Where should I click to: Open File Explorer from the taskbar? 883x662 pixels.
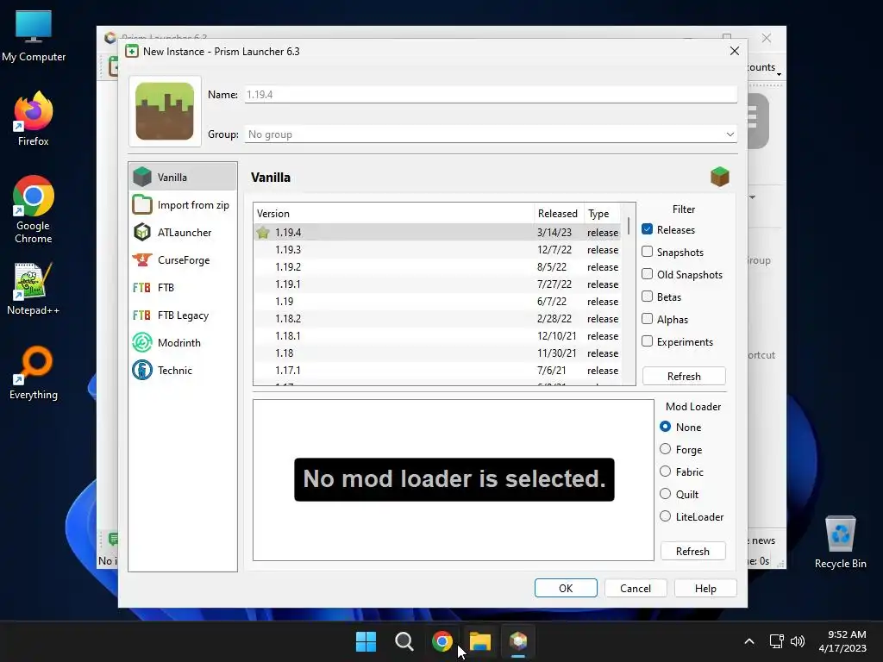click(480, 641)
